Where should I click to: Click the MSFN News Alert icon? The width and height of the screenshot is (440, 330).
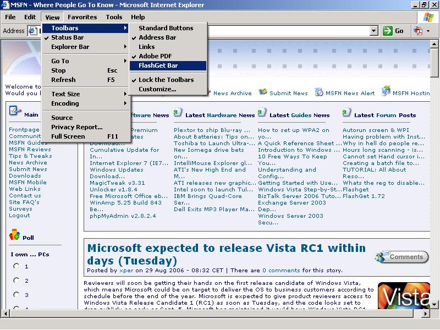tap(319, 92)
